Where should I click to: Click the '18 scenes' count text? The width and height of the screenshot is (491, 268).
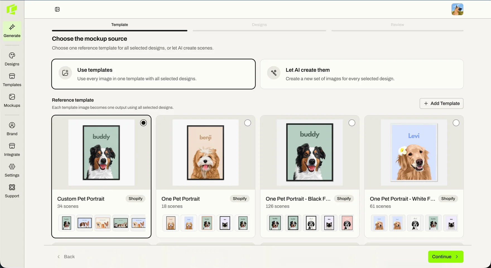[172, 206]
